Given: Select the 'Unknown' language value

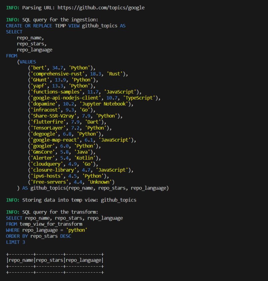Looking at the screenshot, I should tap(99, 182).
